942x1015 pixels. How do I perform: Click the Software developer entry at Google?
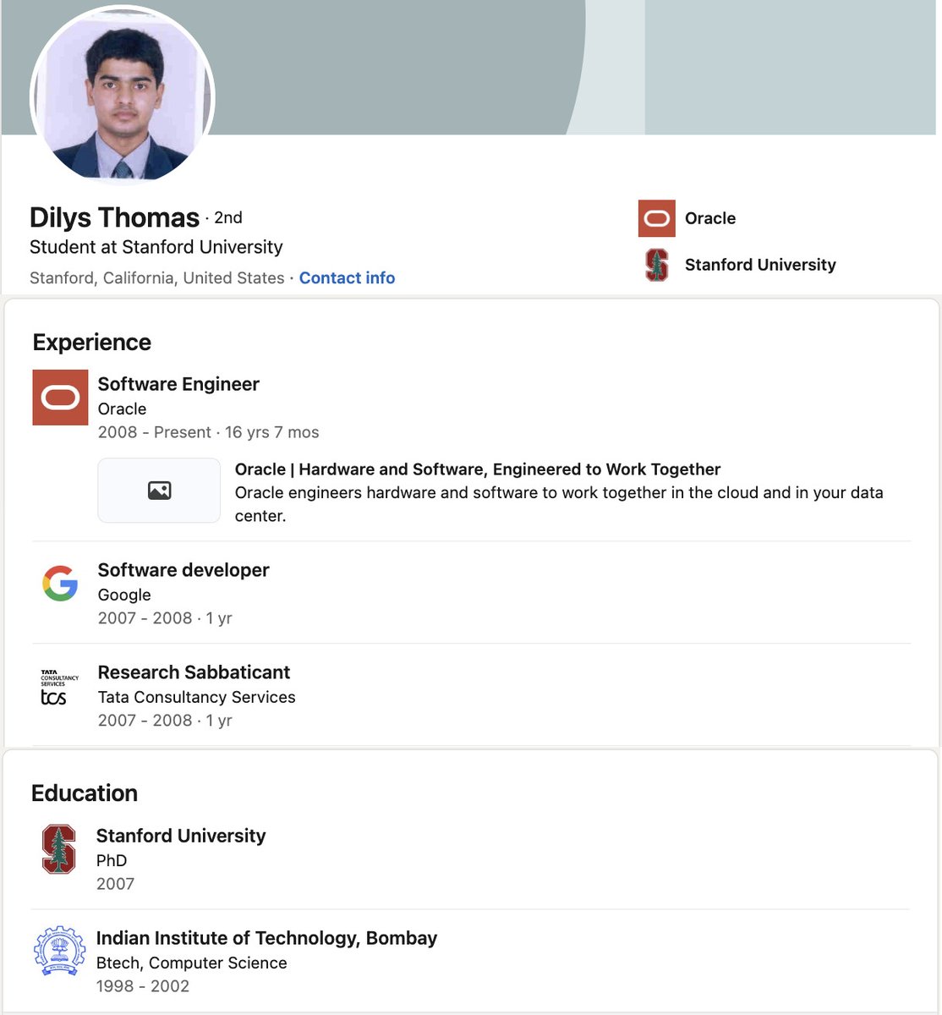click(183, 570)
